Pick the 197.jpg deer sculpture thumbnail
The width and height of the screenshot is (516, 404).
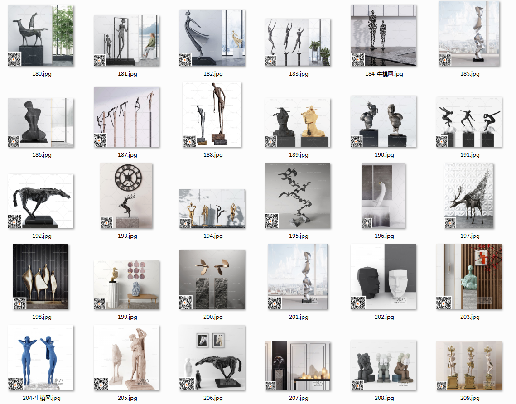[x=469, y=196]
